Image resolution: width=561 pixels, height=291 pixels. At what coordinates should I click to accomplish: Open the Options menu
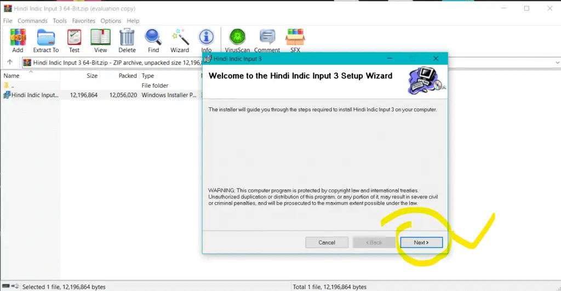(111, 21)
